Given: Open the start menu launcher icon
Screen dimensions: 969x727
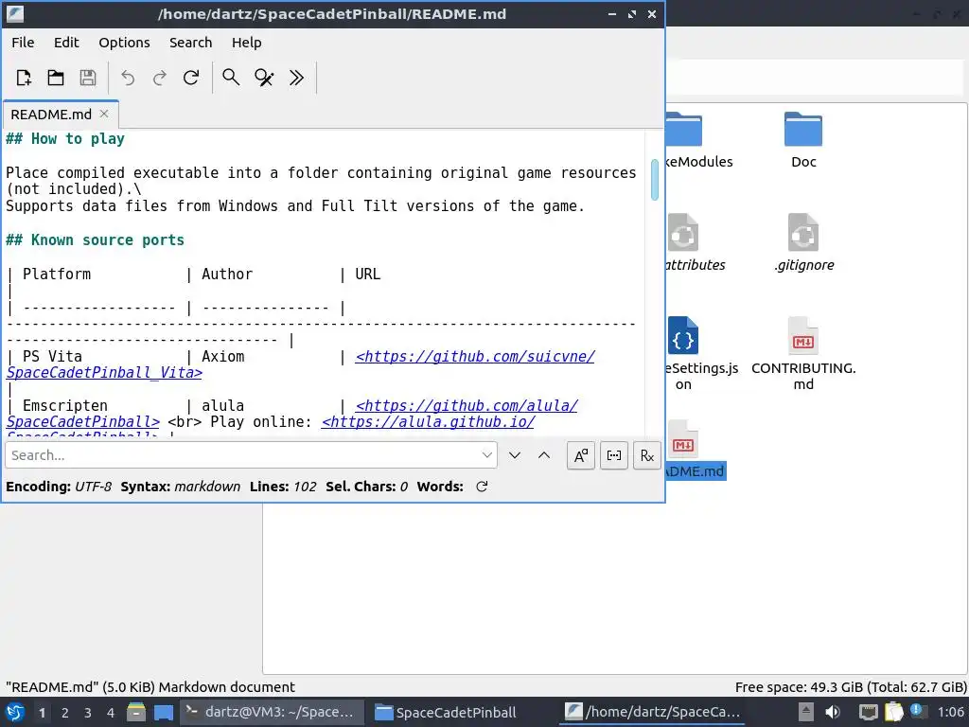Looking at the screenshot, I should pyautogui.click(x=15, y=712).
